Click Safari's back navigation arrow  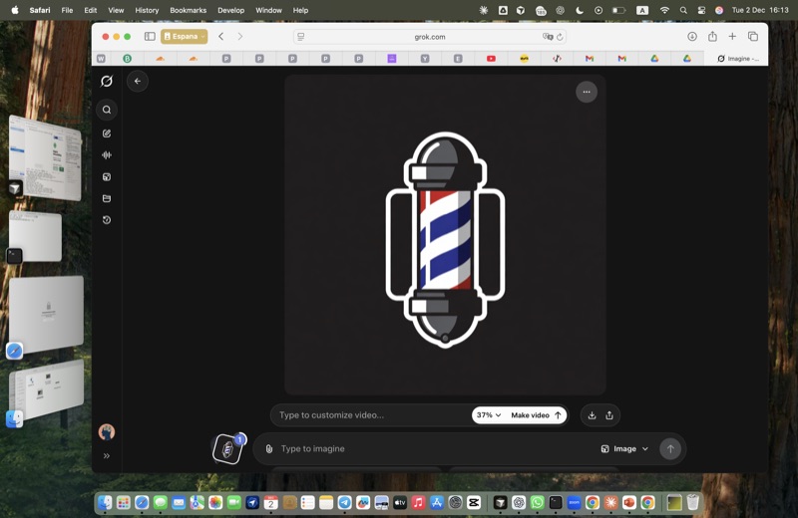pyautogui.click(x=220, y=37)
